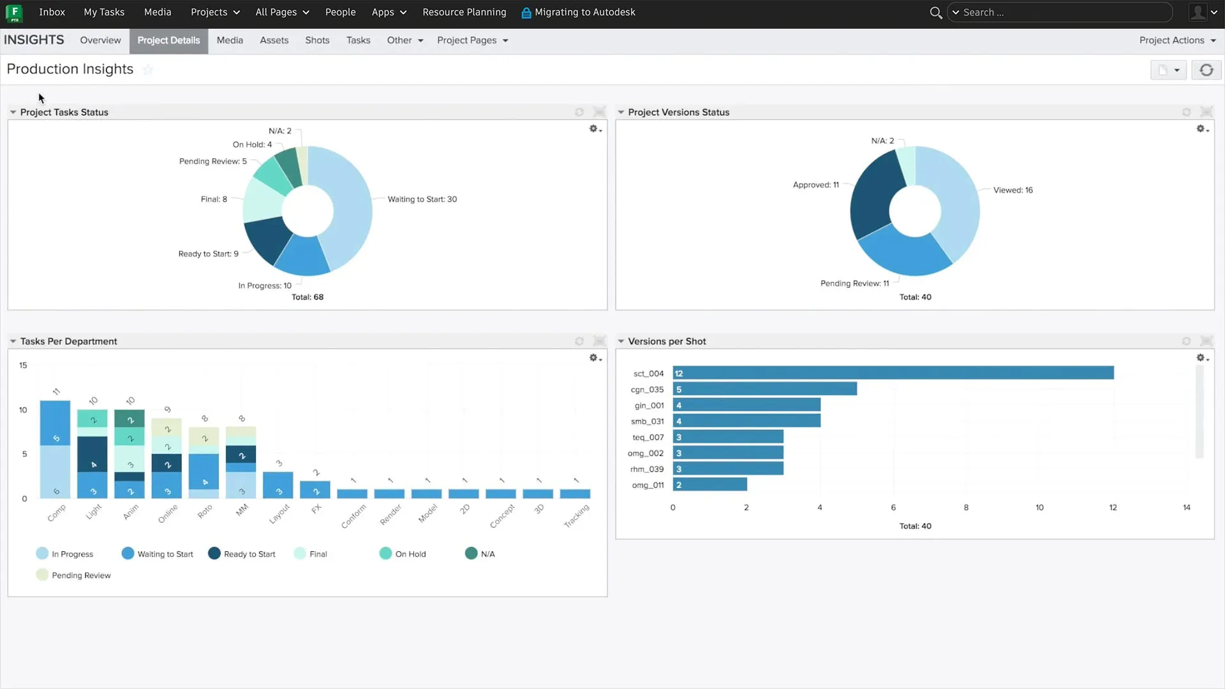Viewport: 1225px width, 689px height.
Task: Open the Overview tab
Action: click(100, 40)
